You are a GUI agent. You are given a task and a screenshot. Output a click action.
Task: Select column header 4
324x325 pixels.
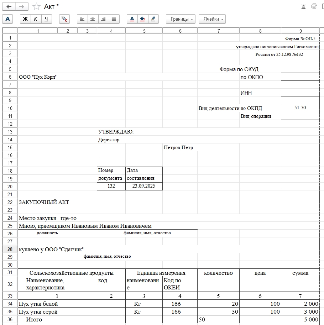[x=111, y=31]
